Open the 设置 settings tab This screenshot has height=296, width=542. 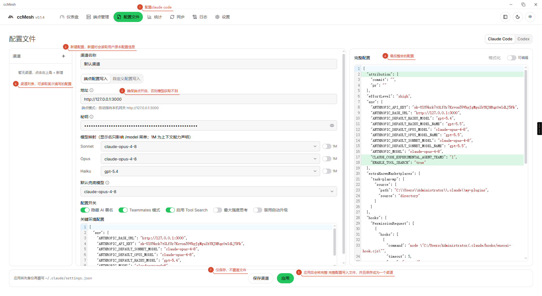tap(222, 17)
